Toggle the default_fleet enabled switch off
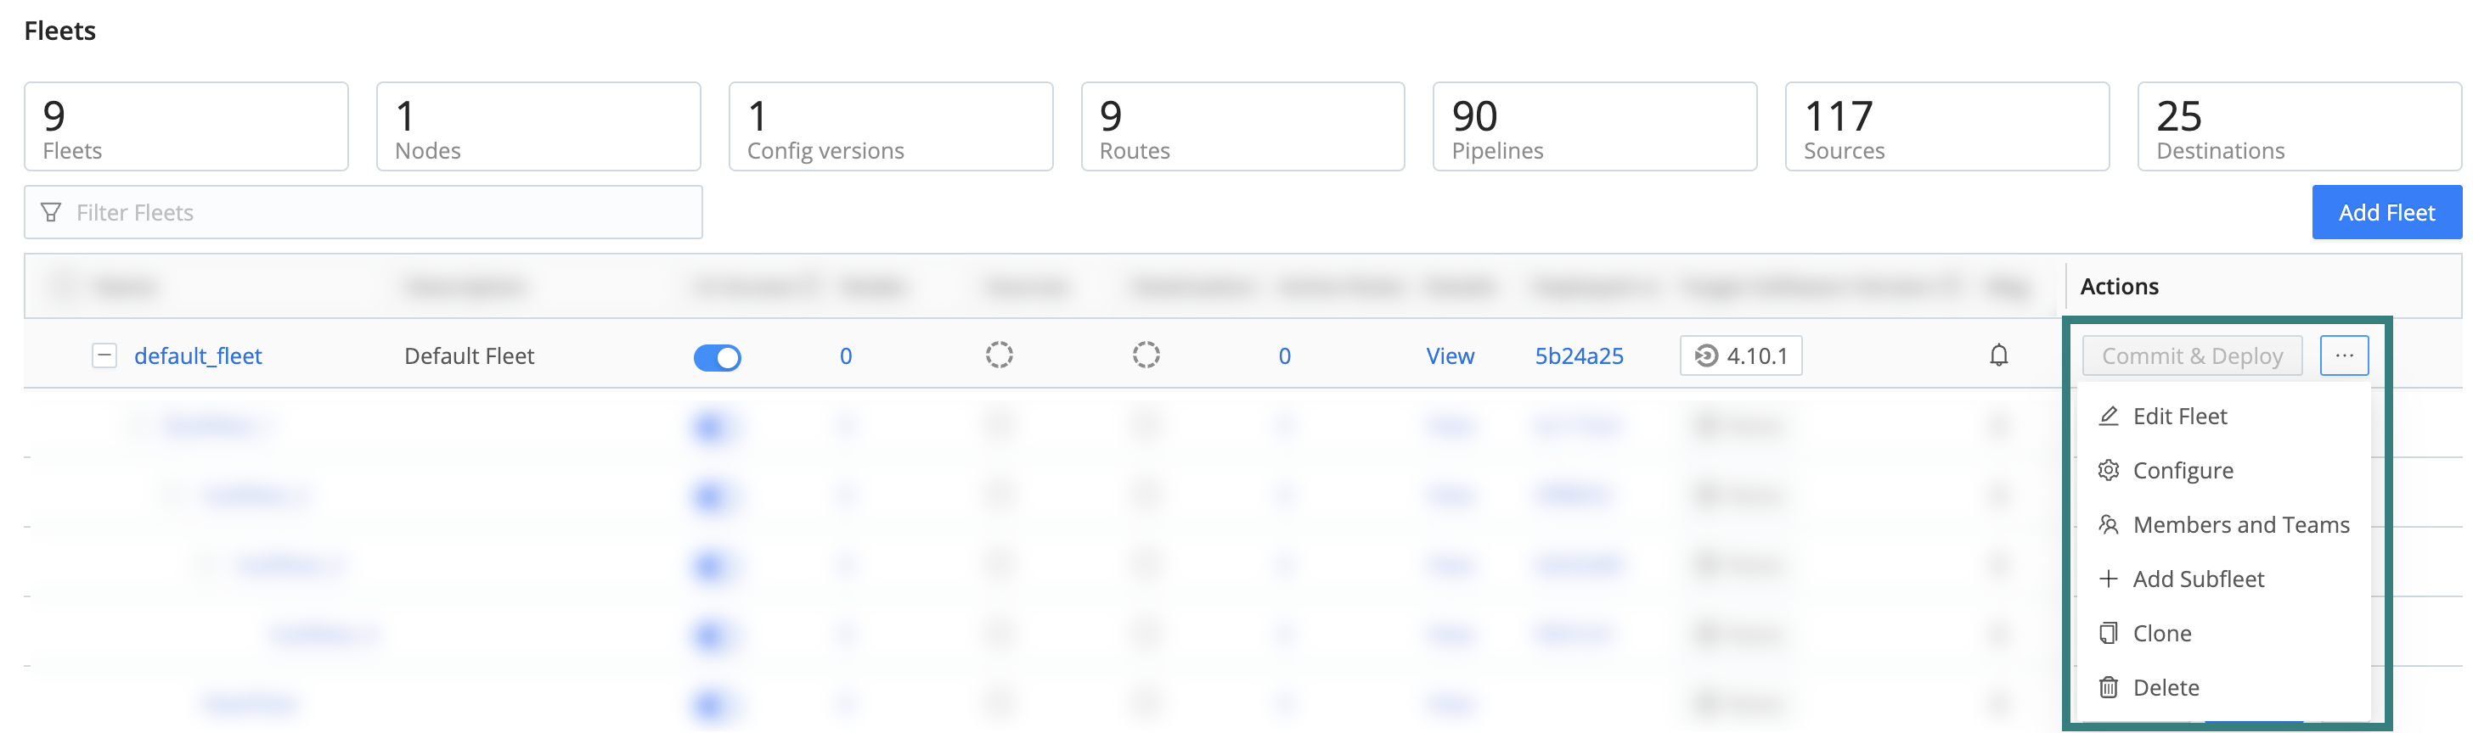Viewport: 2473px width, 733px height. [x=717, y=358]
